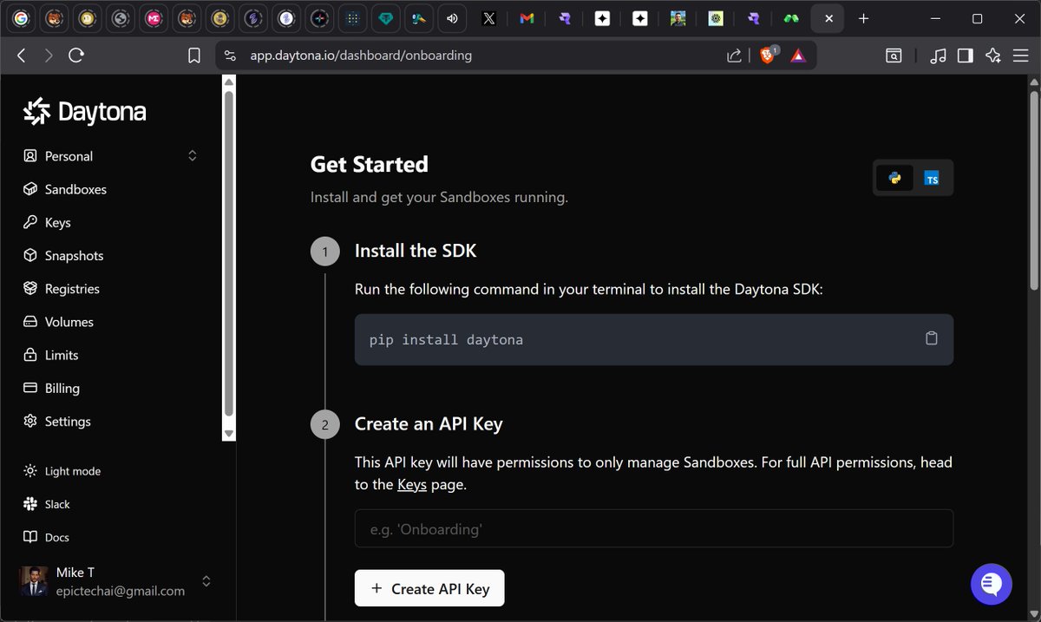The image size is (1041, 622).
Task: Click the 'Get Started' heading
Action: [x=370, y=164]
